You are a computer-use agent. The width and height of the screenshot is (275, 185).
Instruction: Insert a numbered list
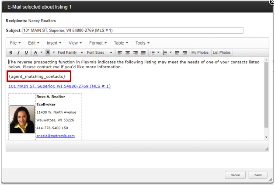pos(165,52)
